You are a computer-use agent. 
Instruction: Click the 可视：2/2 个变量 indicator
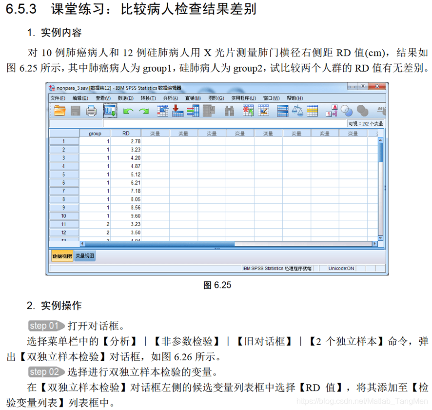(366, 124)
